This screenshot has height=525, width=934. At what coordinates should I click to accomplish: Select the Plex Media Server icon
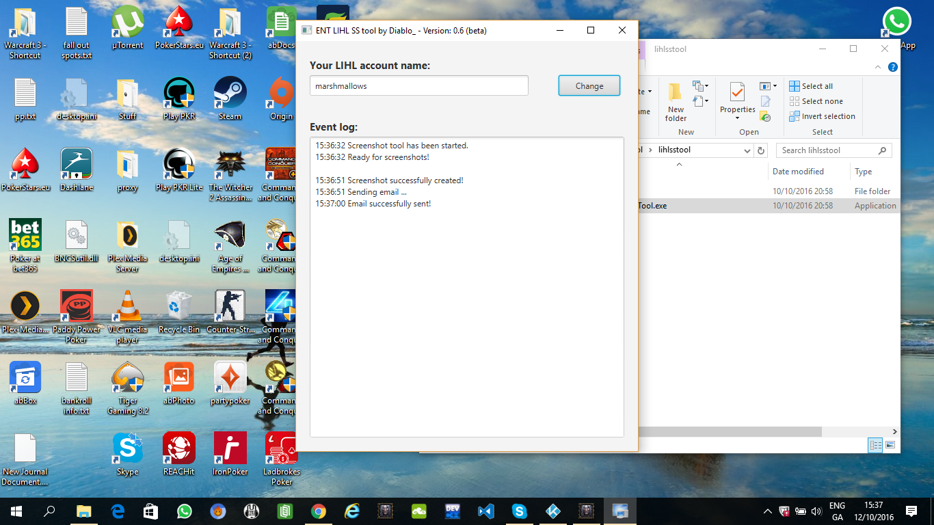(x=127, y=245)
